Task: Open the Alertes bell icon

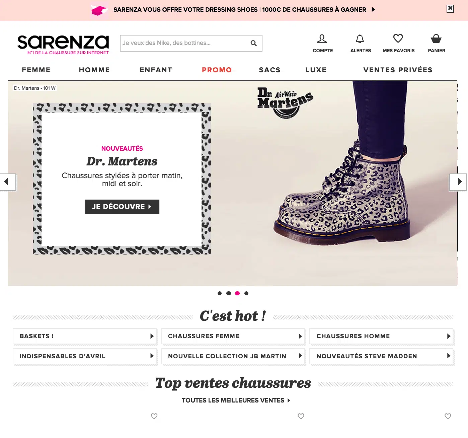Action: click(360, 39)
